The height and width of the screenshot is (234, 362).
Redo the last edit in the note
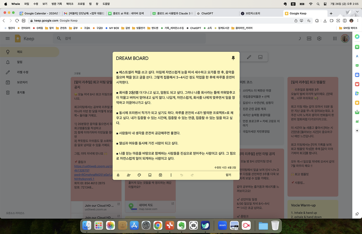point(192,175)
